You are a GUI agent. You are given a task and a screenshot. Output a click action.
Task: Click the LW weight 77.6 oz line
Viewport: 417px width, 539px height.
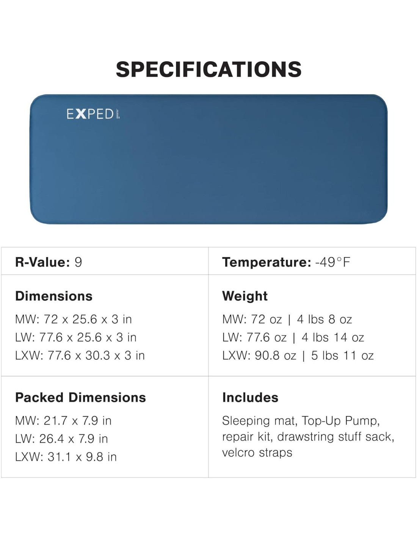click(x=293, y=337)
